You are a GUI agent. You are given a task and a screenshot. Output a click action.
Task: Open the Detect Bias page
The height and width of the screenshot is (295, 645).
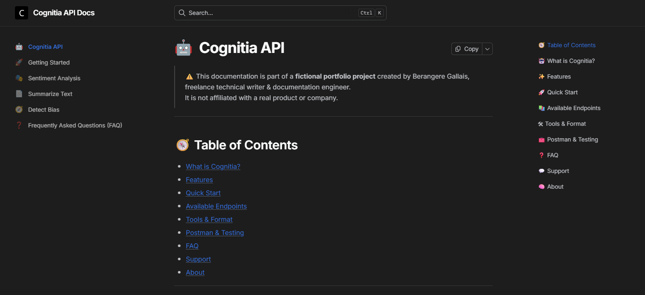(44, 110)
